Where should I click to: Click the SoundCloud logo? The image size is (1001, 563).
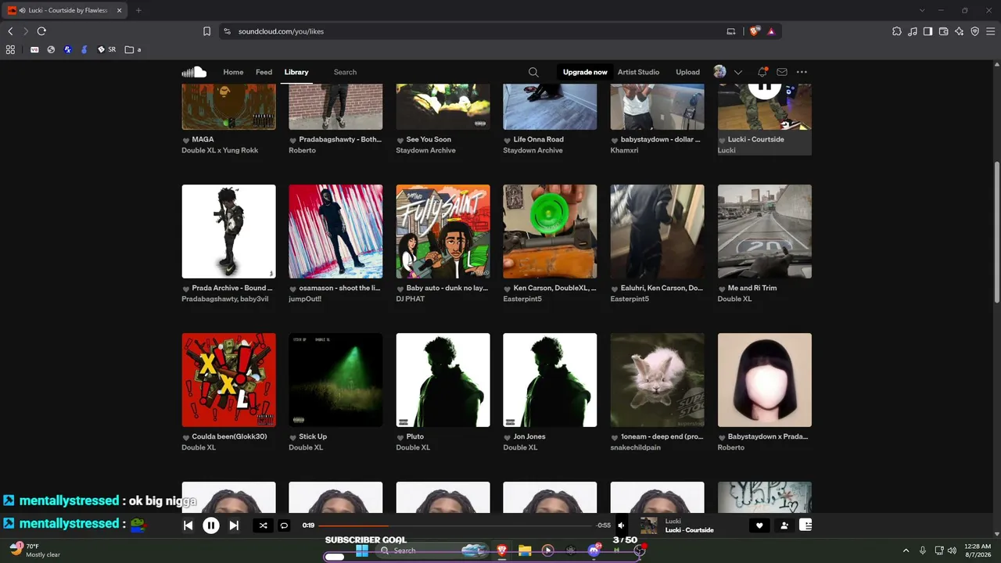point(194,72)
